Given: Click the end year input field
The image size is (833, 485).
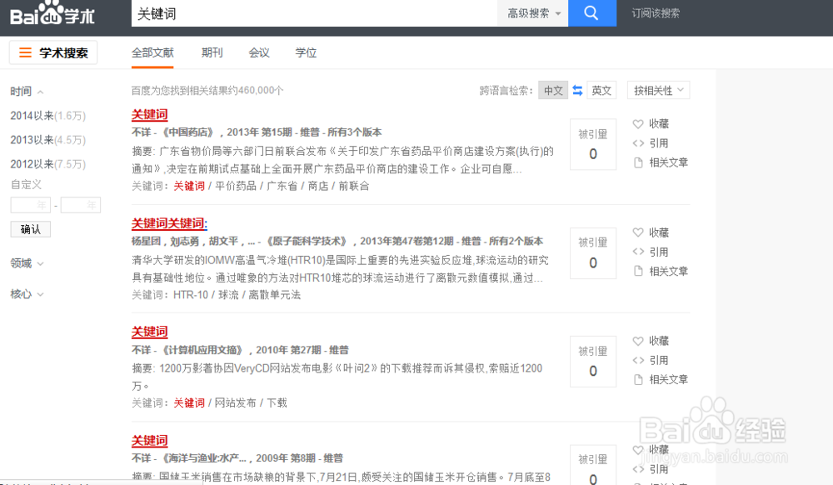Looking at the screenshot, I should (80, 205).
